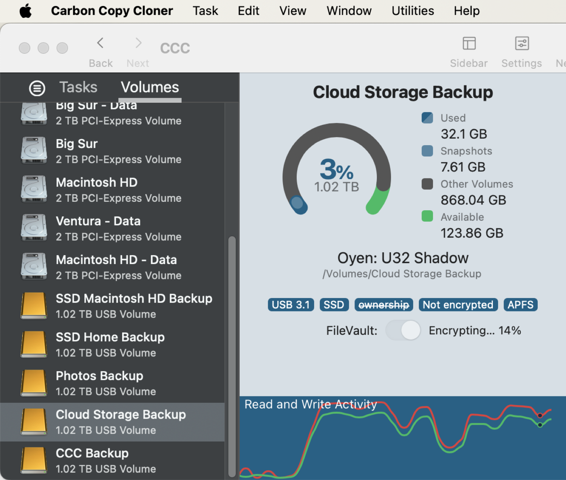Open the Settings toolbar icon
566x480 pixels.
point(522,43)
